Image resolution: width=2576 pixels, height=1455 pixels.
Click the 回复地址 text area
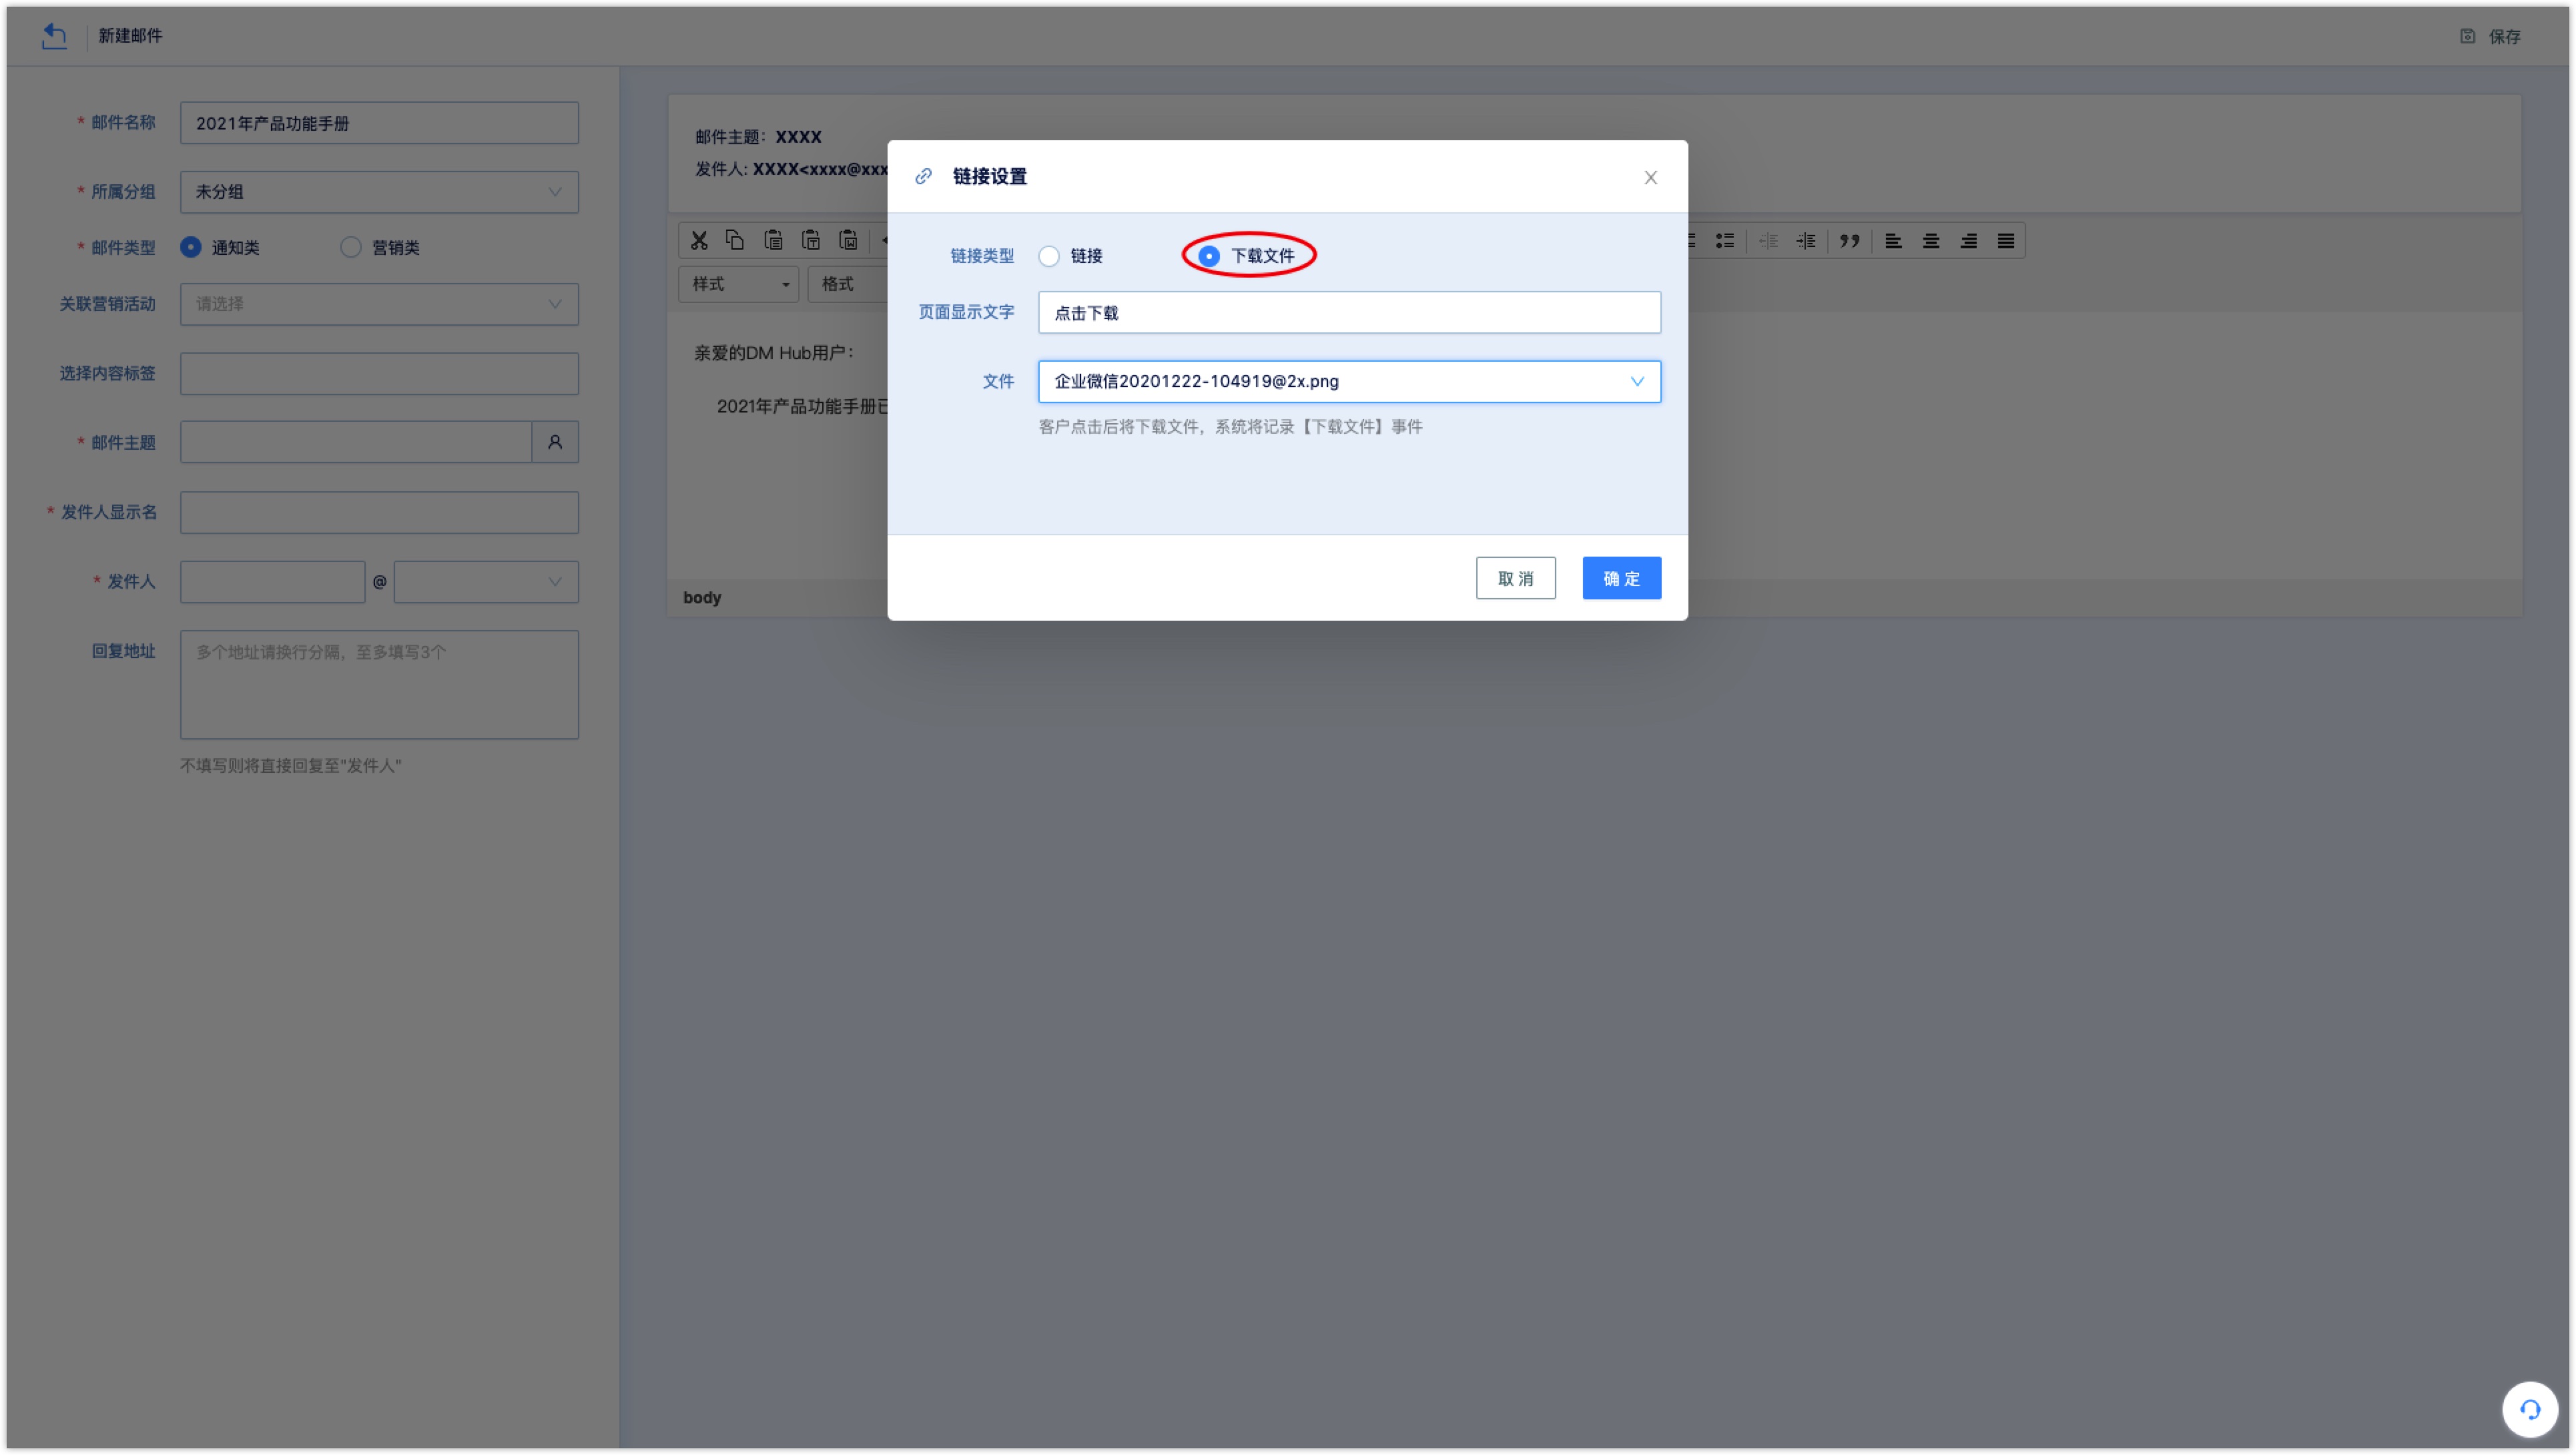click(379, 685)
